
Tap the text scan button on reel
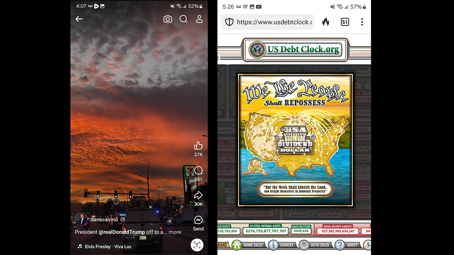(x=197, y=245)
